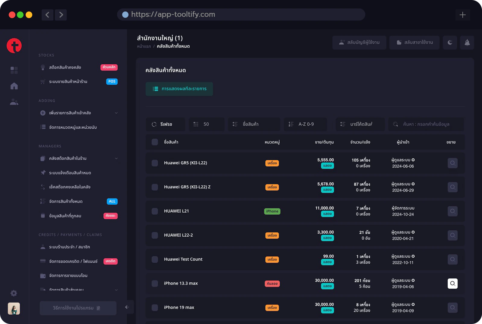Click the browser back arrow
The height and width of the screenshot is (324, 482).
pyautogui.click(x=47, y=15)
